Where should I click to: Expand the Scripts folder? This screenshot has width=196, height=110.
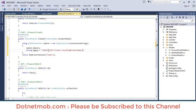[163, 58]
